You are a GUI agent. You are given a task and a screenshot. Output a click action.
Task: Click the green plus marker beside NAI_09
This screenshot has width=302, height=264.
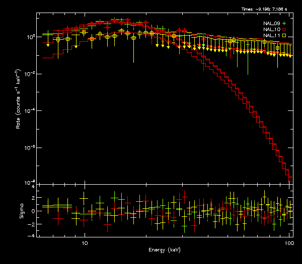[284, 24]
